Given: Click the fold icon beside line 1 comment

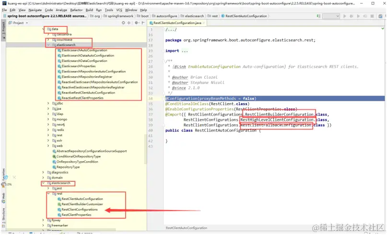Looking at the screenshot, I should point(164,30).
